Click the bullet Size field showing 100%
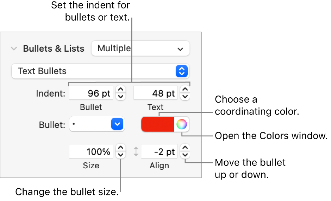Image resolution: width=331 pixels, height=201 pixels. [x=91, y=152]
